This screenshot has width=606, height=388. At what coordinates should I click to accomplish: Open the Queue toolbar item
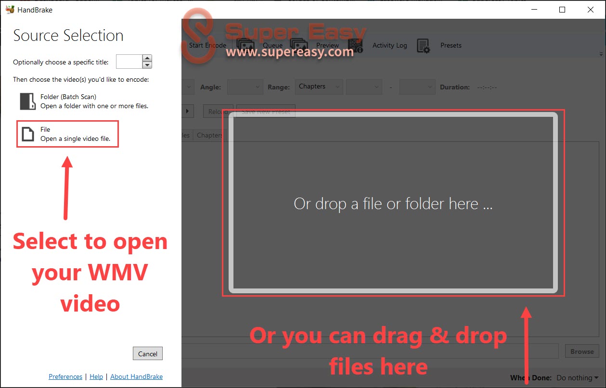(272, 45)
